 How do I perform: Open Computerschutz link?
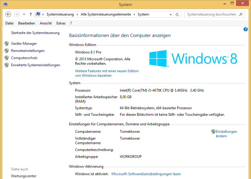coord(24,58)
